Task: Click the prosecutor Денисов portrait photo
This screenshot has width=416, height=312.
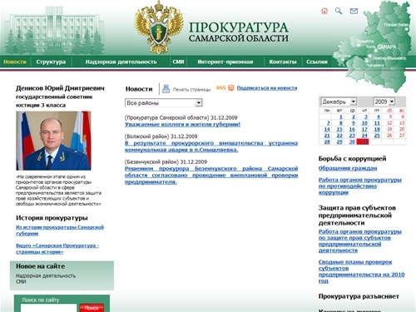Action: (x=53, y=141)
